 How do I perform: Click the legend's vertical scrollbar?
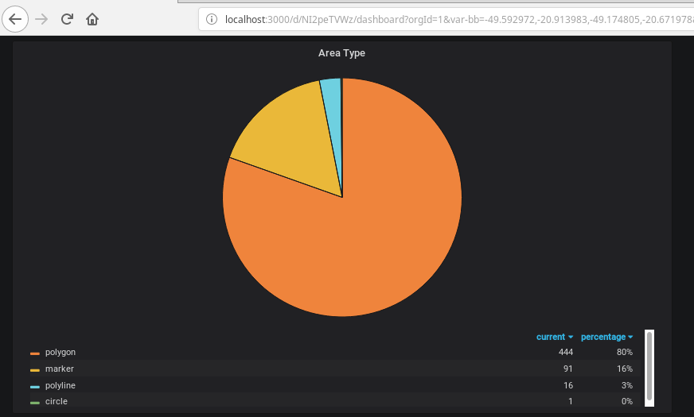pos(649,365)
